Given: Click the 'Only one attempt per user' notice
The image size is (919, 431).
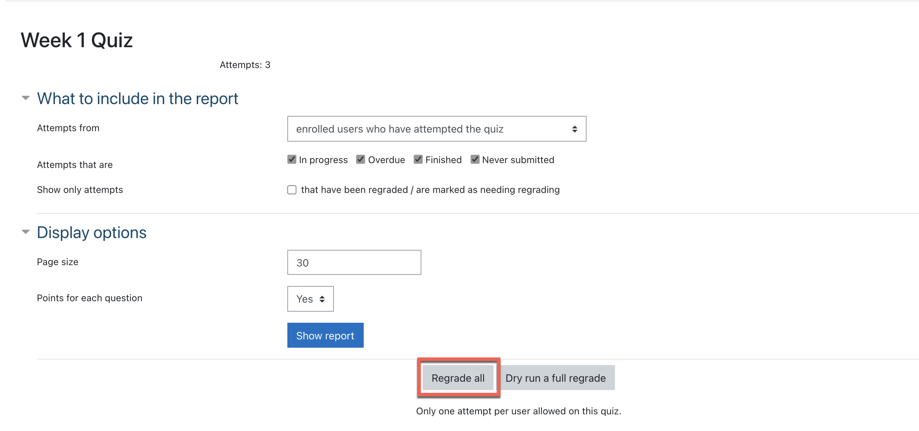Looking at the screenshot, I should tap(518, 411).
